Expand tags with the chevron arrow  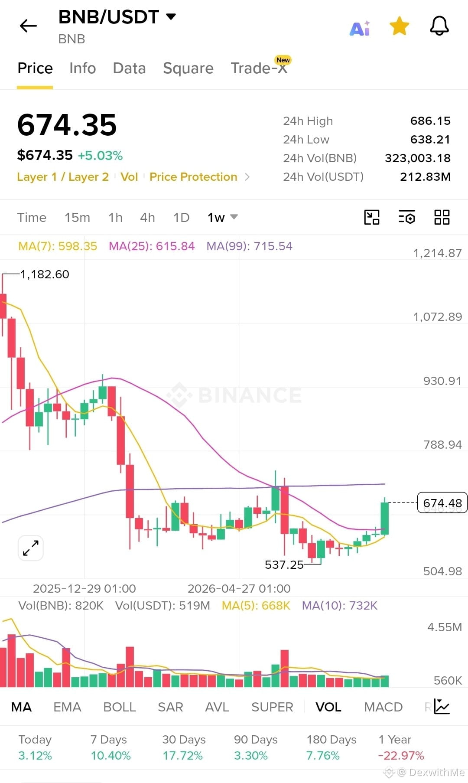click(247, 177)
